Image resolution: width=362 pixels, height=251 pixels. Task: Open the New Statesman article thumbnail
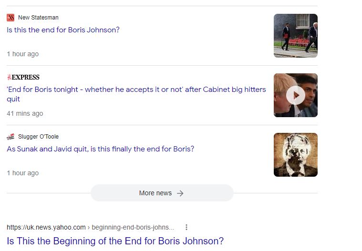coord(295,36)
